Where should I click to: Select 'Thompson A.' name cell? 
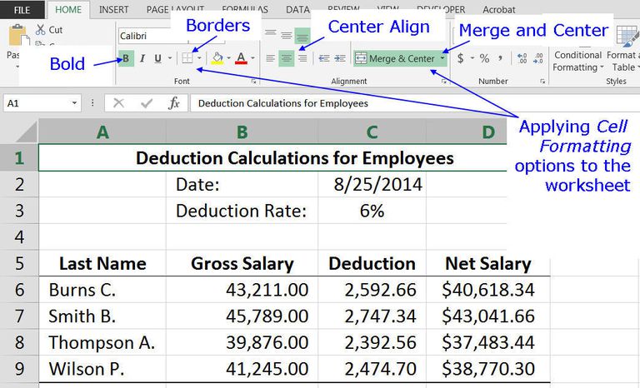102,342
